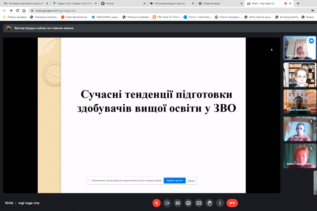Viewport: 317px width, 211px height.
Task: Toggle the camera on or off
Action: (x=167, y=203)
